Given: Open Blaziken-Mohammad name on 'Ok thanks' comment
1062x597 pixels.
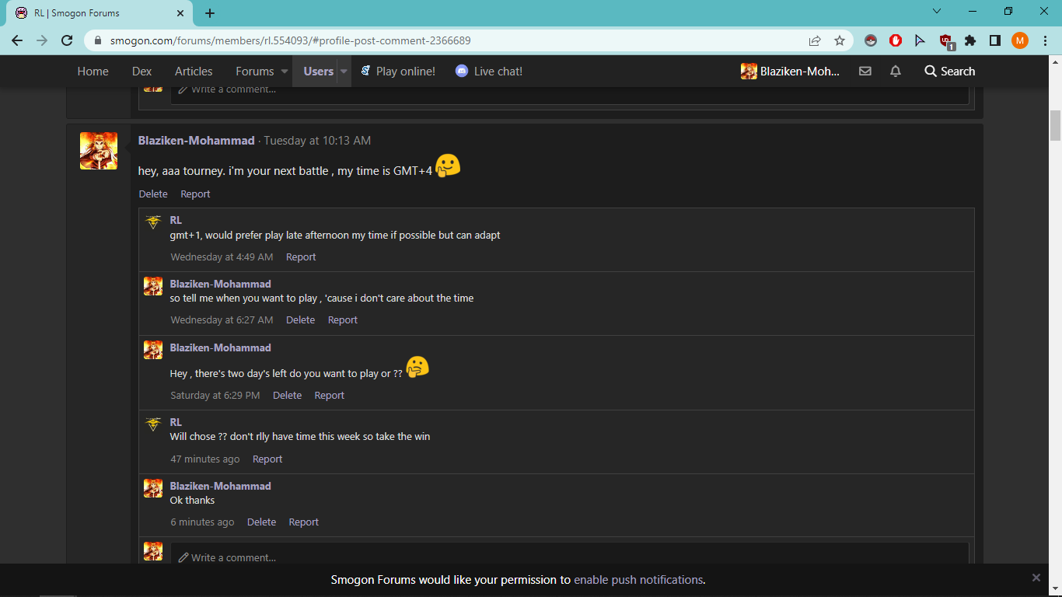Looking at the screenshot, I should (221, 487).
